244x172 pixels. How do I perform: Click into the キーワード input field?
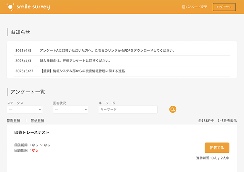pos(128,110)
